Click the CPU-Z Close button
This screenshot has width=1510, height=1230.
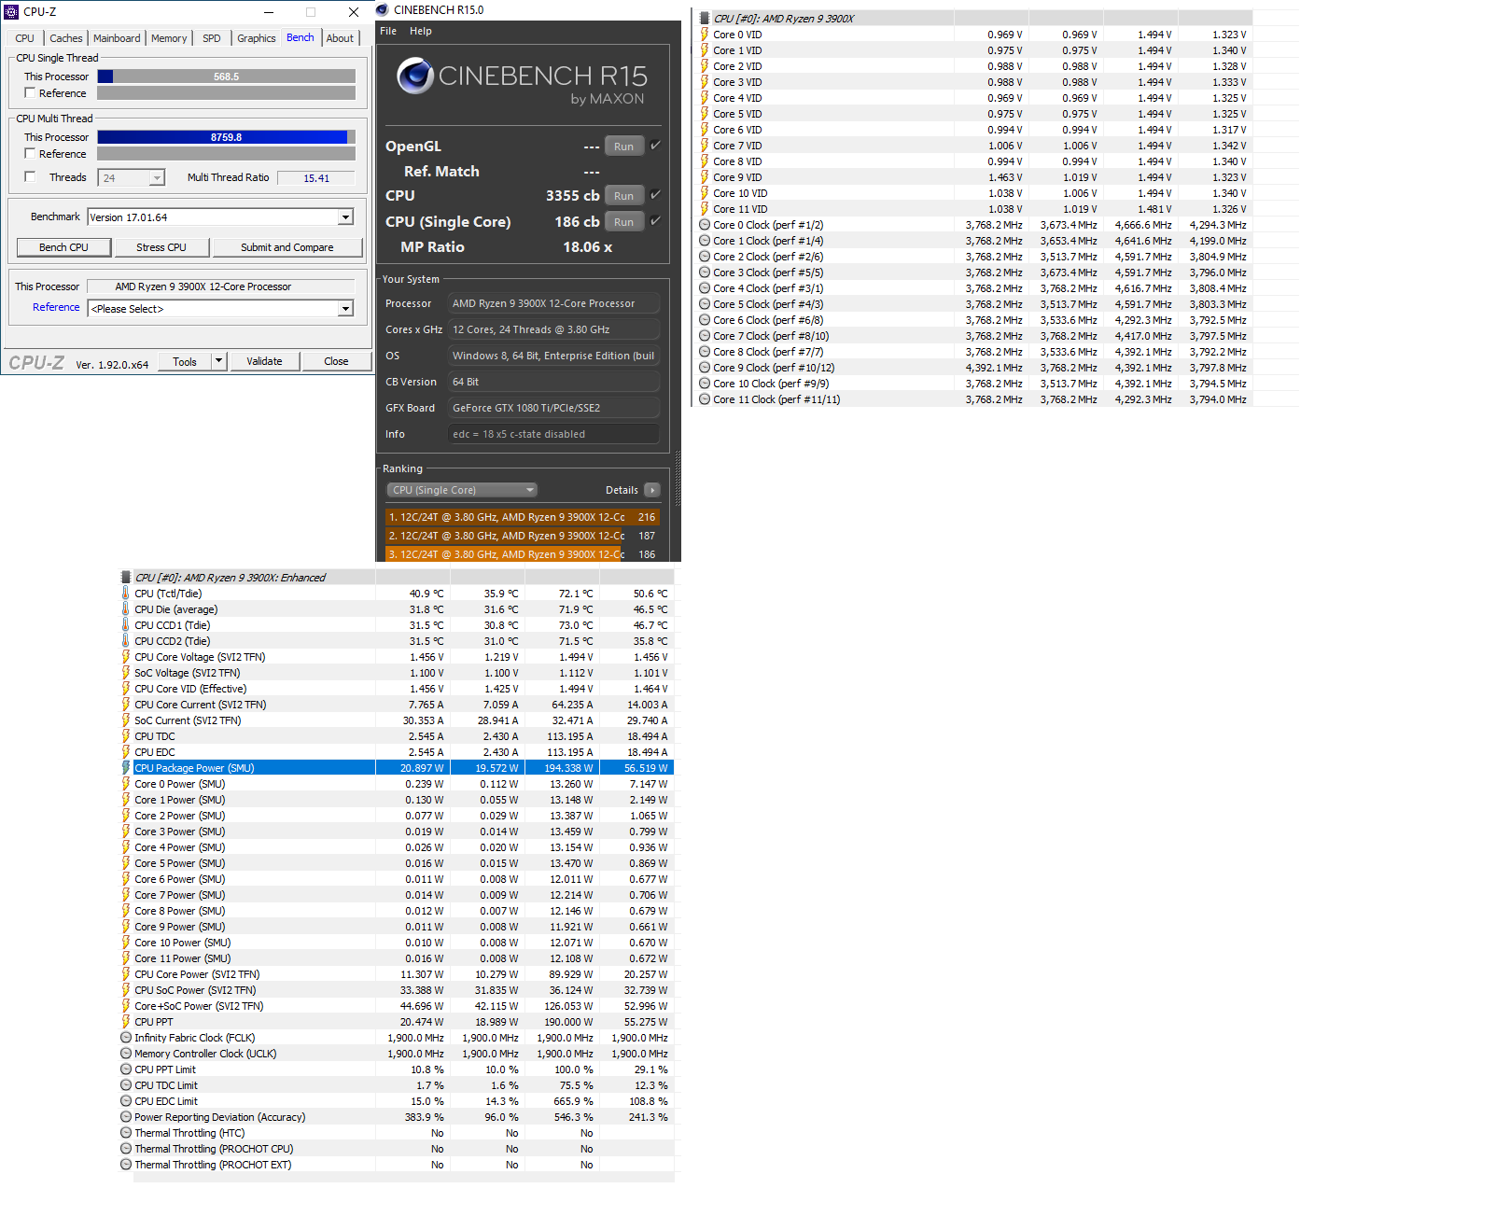point(336,361)
